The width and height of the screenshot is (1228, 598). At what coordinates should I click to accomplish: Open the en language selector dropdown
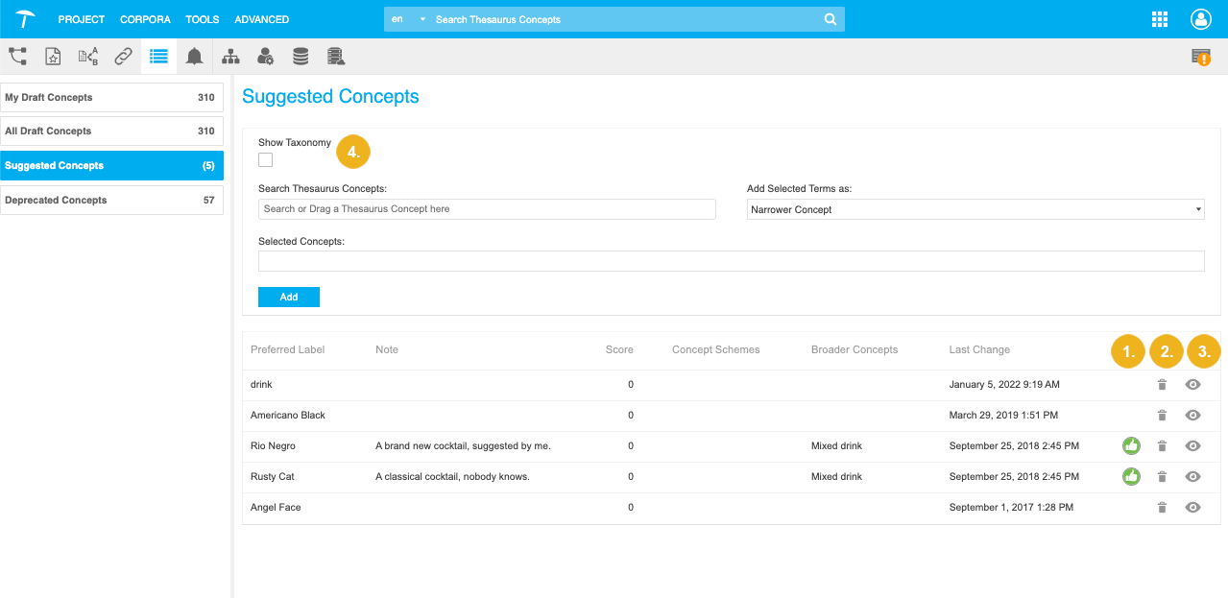pyautogui.click(x=407, y=19)
